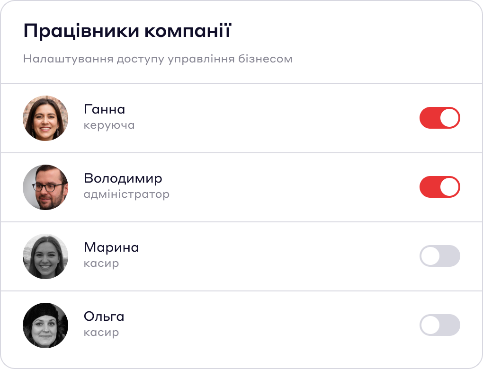The image size is (483, 369).
Task: Select Марина's profile photo
Action: point(45,256)
